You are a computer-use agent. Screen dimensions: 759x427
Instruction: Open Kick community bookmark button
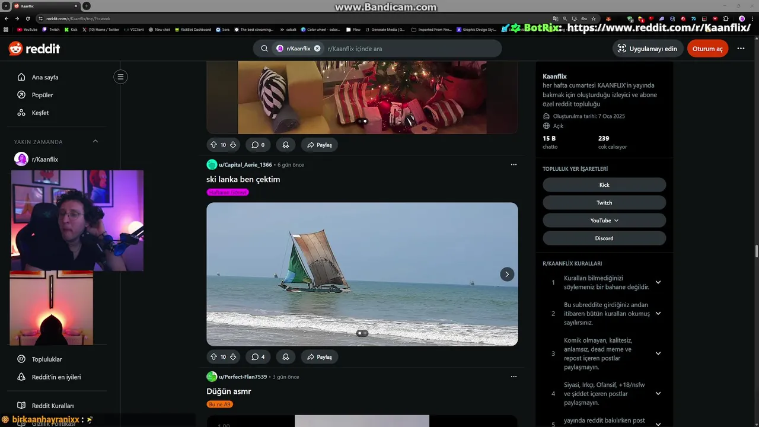604,185
